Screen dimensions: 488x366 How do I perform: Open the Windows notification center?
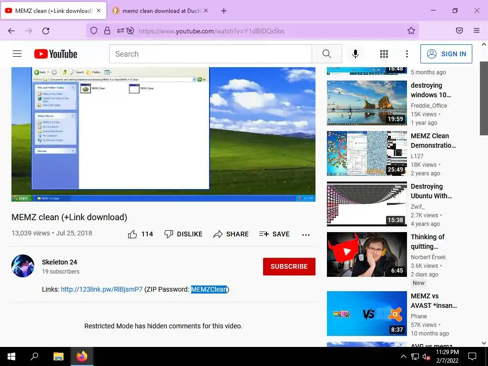click(472, 356)
